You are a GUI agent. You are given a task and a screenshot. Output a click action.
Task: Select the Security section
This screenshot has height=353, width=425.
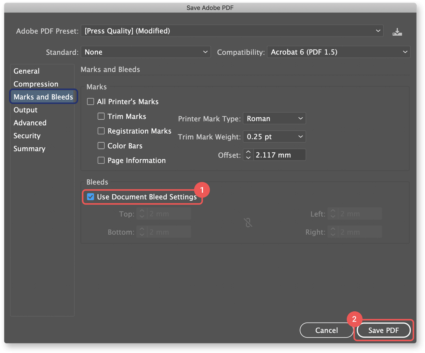click(x=27, y=136)
